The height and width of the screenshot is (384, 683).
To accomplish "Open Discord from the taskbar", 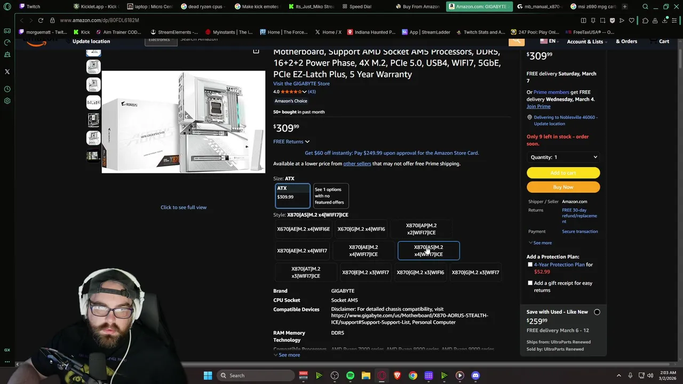I will 475,375.
